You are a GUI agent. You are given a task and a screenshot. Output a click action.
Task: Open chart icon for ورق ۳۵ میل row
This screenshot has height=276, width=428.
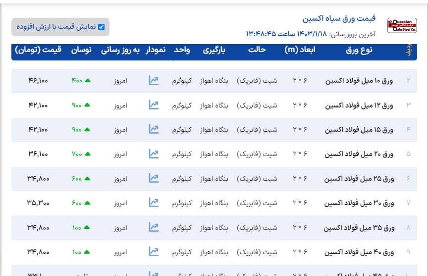click(x=154, y=227)
